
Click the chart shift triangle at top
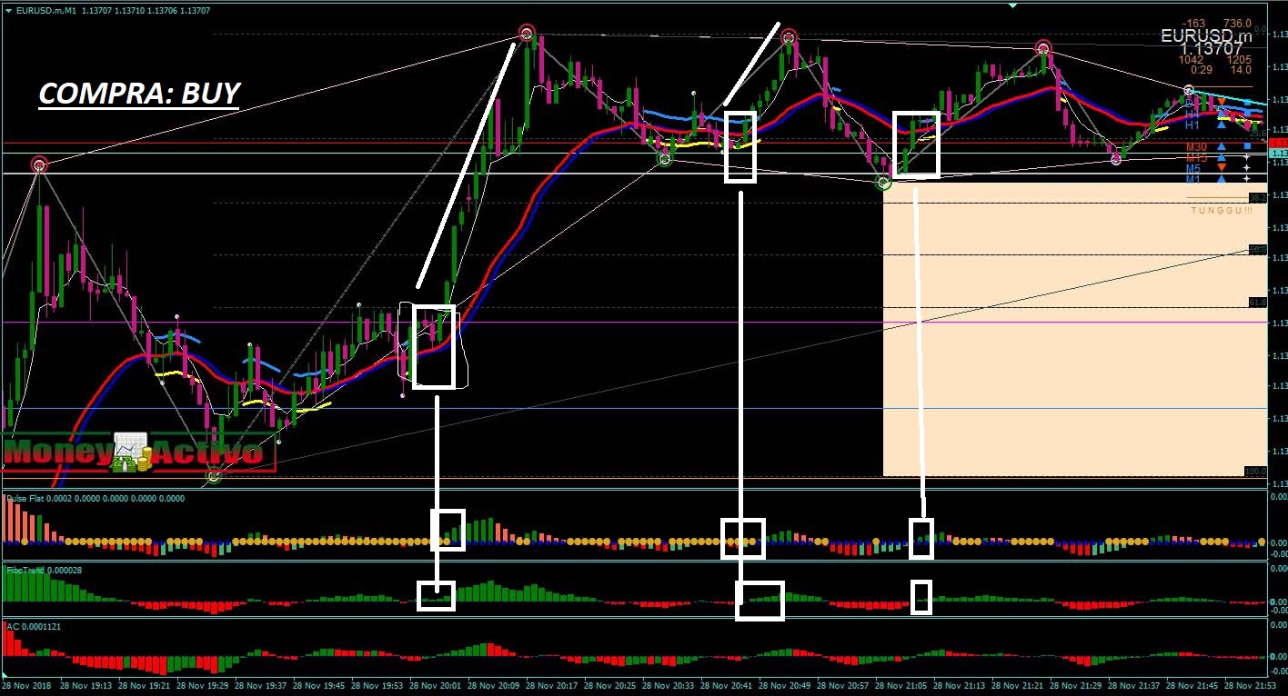coord(1013,5)
